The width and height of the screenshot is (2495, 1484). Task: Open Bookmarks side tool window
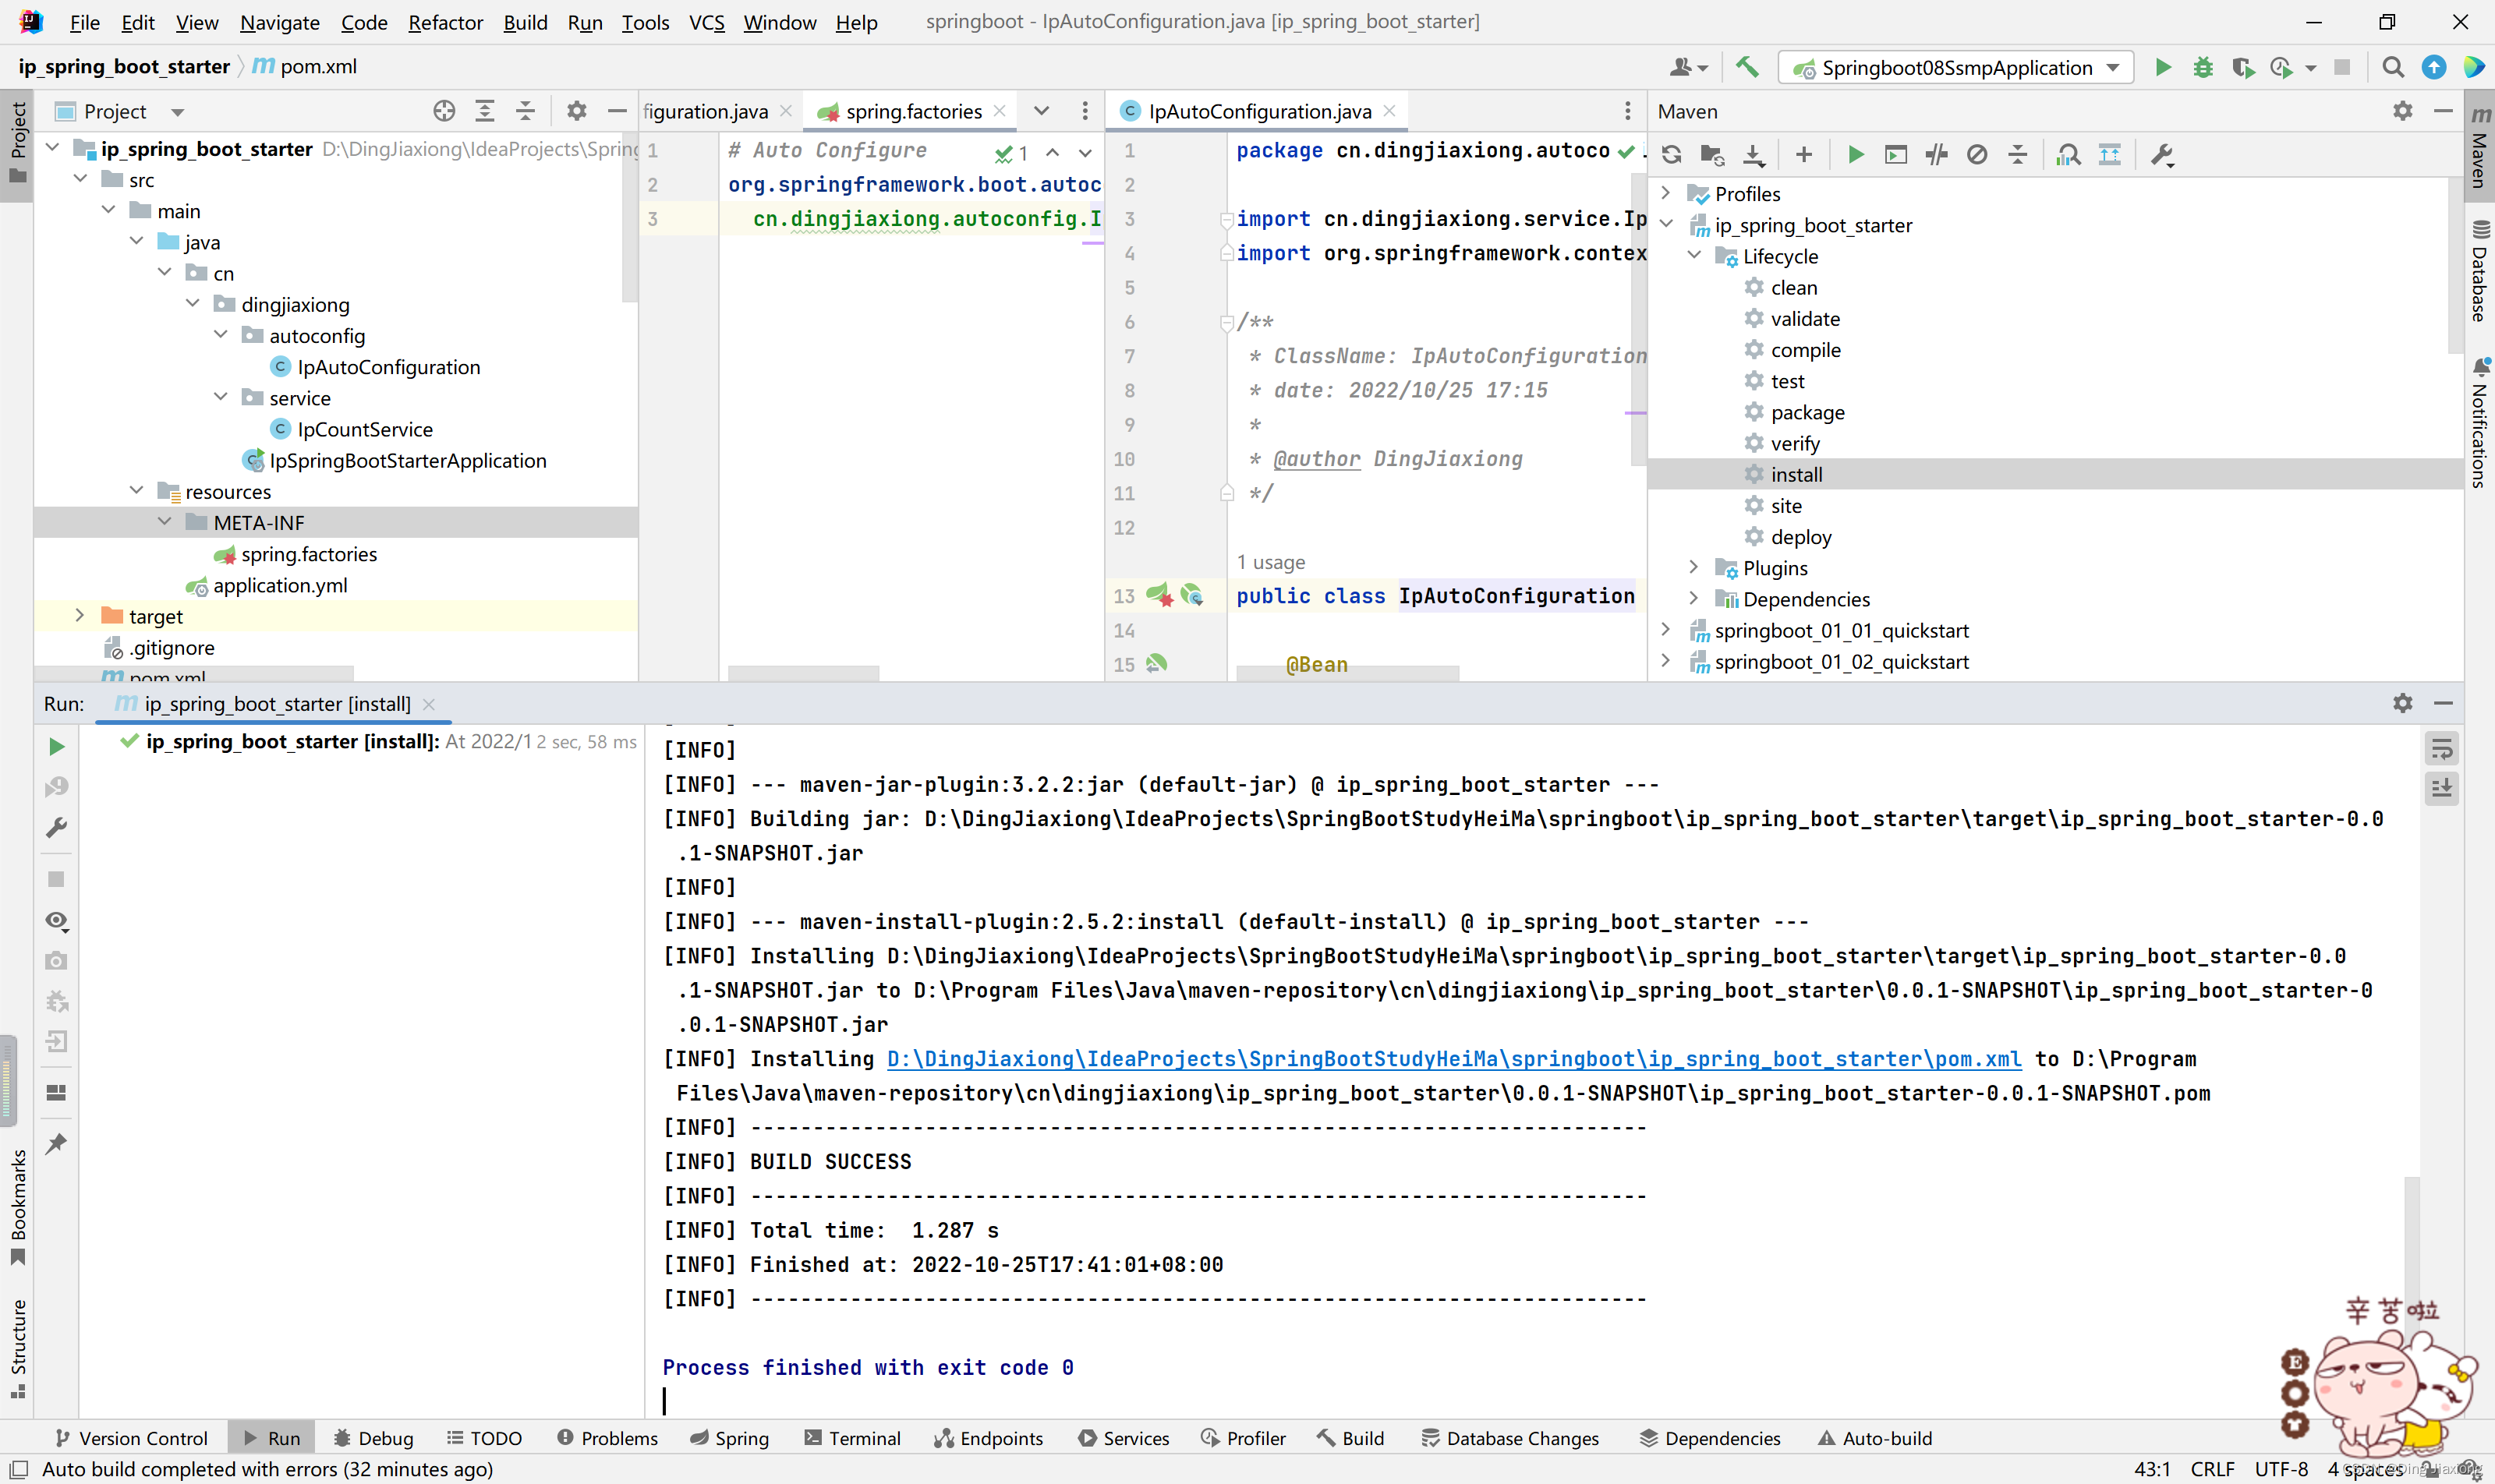(x=18, y=1207)
